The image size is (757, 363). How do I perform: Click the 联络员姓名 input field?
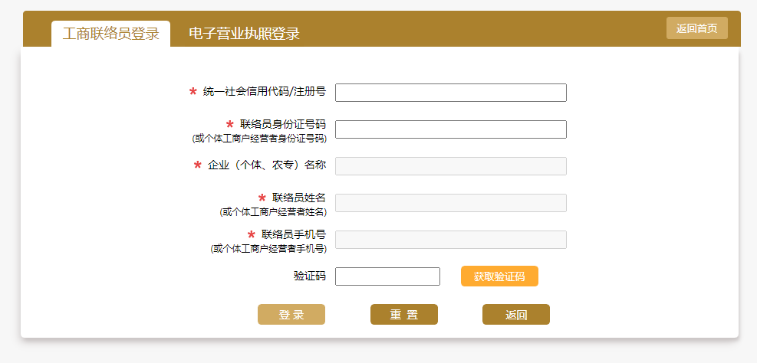[450, 203]
